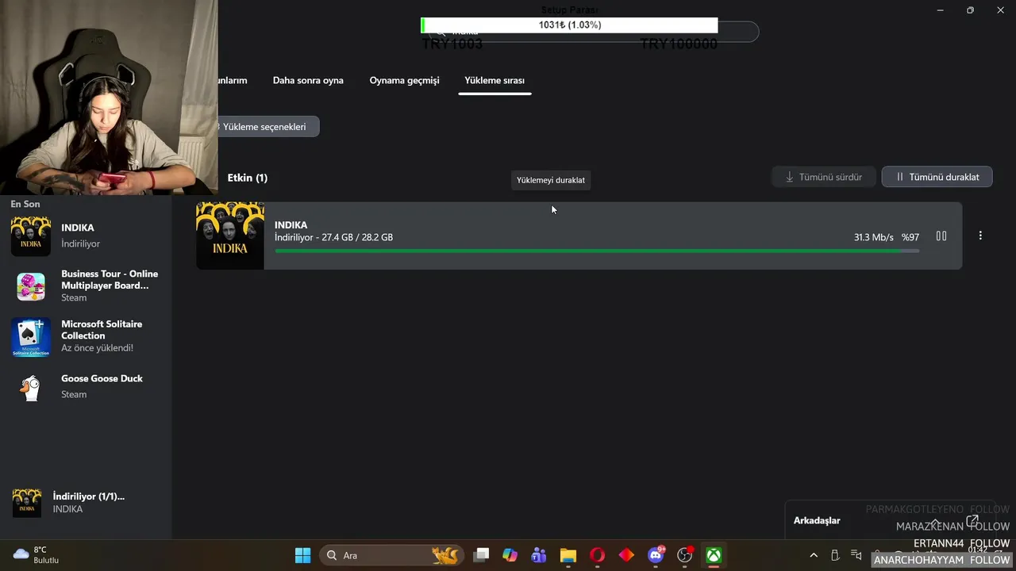This screenshot has width=1016, height=571.
Task: Open Goose Goose Duck from sidebar
Action: coord(86,386)
